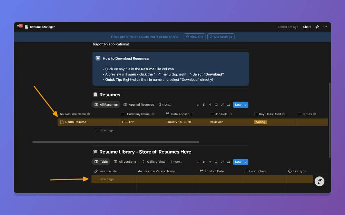Viewport: 345px width, 215px height.
Task: Open Site settings
Action: pyautogui.click(x=220, y=36)
